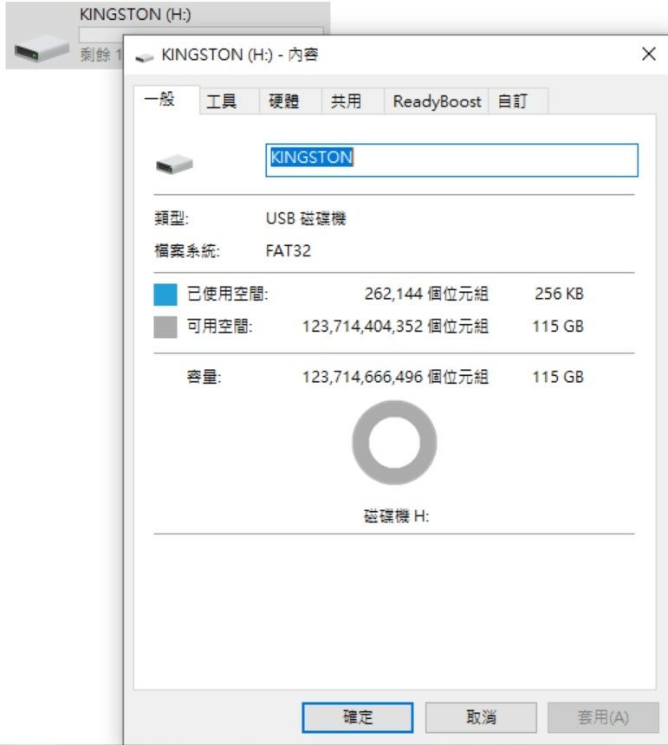Close the KINGSTON properties dialog
668x745 pixels.
[649, 54]
